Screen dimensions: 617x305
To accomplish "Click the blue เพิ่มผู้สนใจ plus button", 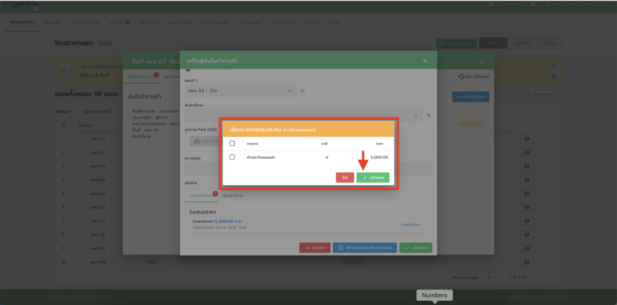I will point(471,96).
